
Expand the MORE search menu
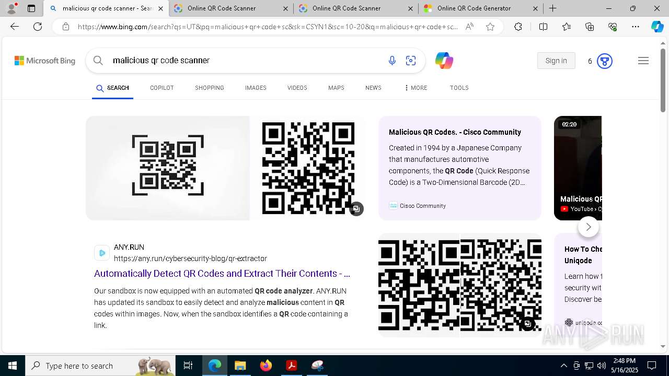[416, 88]
